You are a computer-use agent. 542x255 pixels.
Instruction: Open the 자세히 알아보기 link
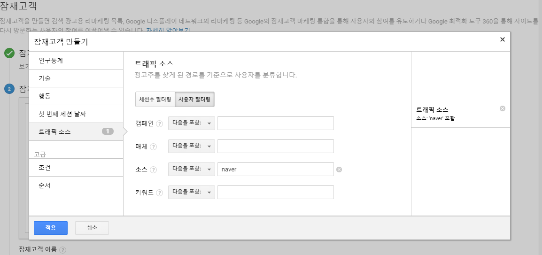pos(168,30)
